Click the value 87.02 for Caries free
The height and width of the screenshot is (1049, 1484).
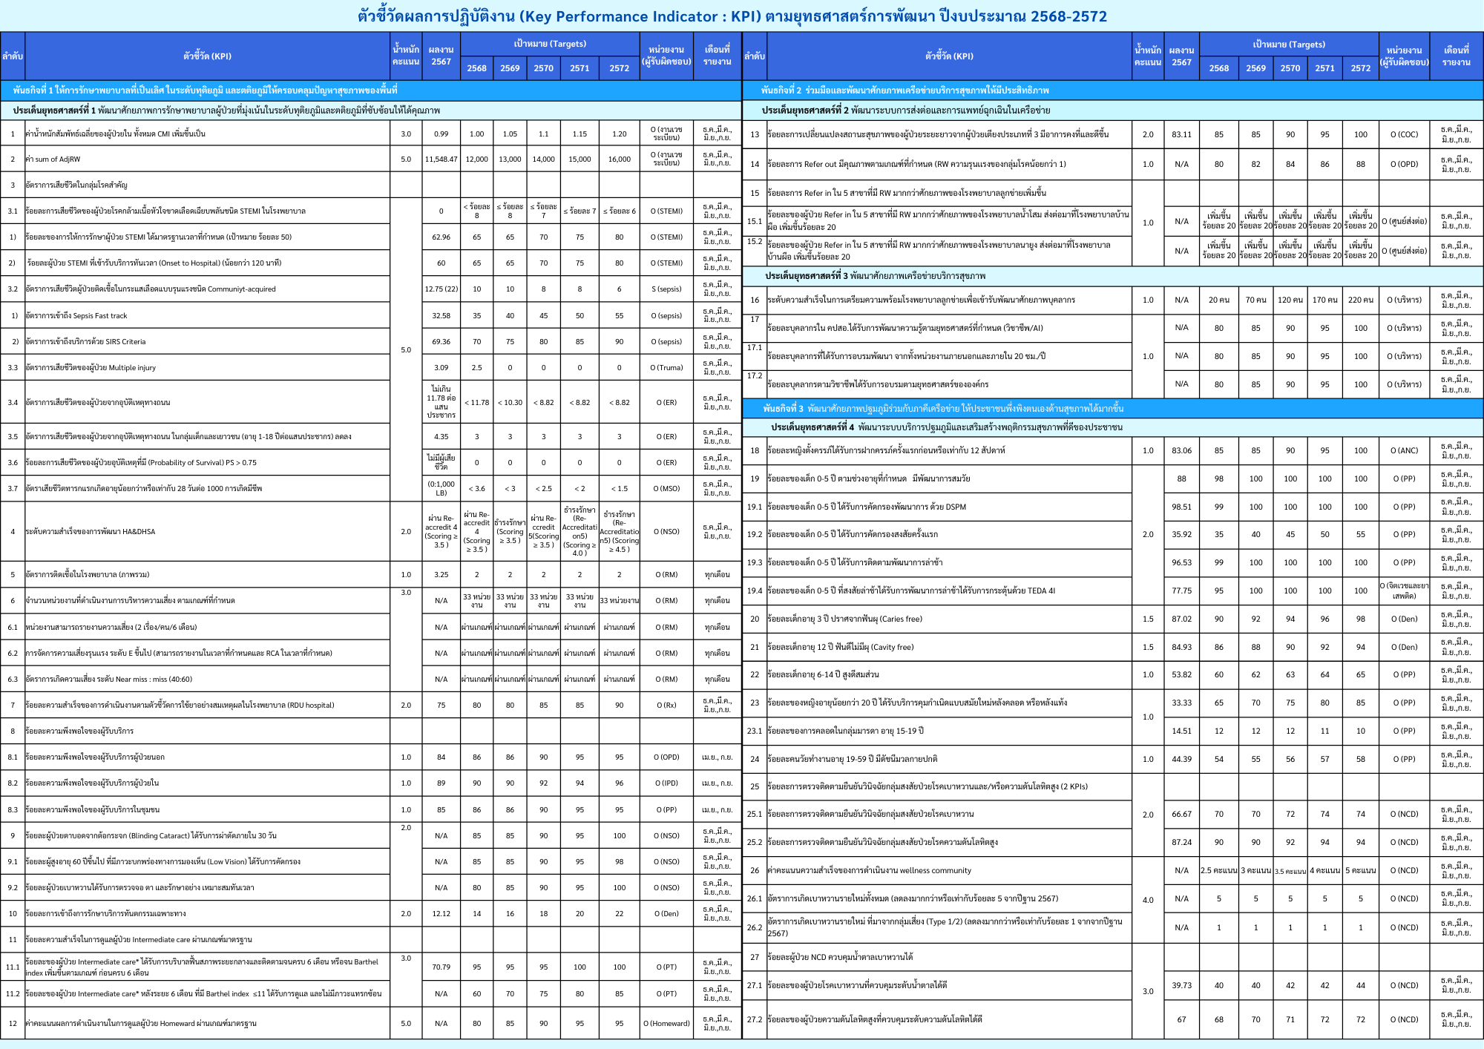pos(1181,619)
